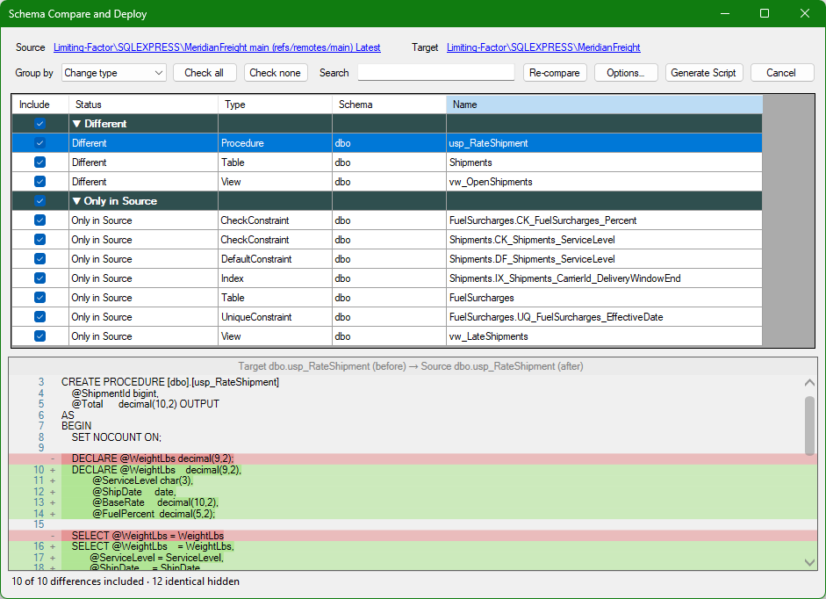Viewport: 826px width, 599px height.
Task: Uncheck include for vw_OpenShipments view
Action: tap(40, 182)
